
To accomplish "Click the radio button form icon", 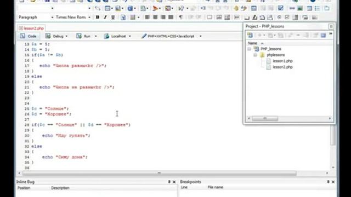I will [x=279, y=17].
